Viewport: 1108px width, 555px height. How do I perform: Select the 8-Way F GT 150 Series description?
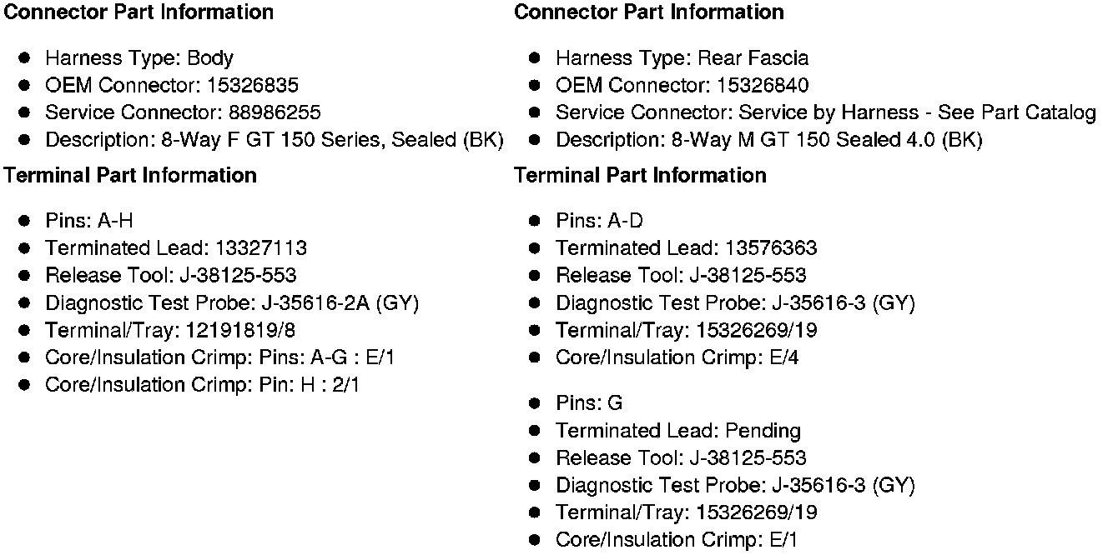[x=274, y=140]
